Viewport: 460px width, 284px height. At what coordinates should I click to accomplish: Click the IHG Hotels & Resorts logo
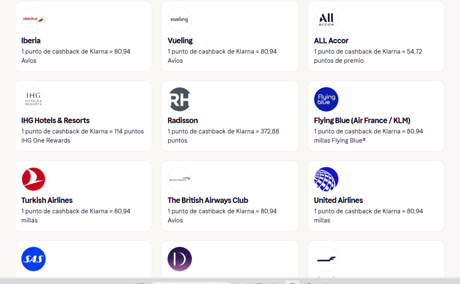[x=33, y=99]
